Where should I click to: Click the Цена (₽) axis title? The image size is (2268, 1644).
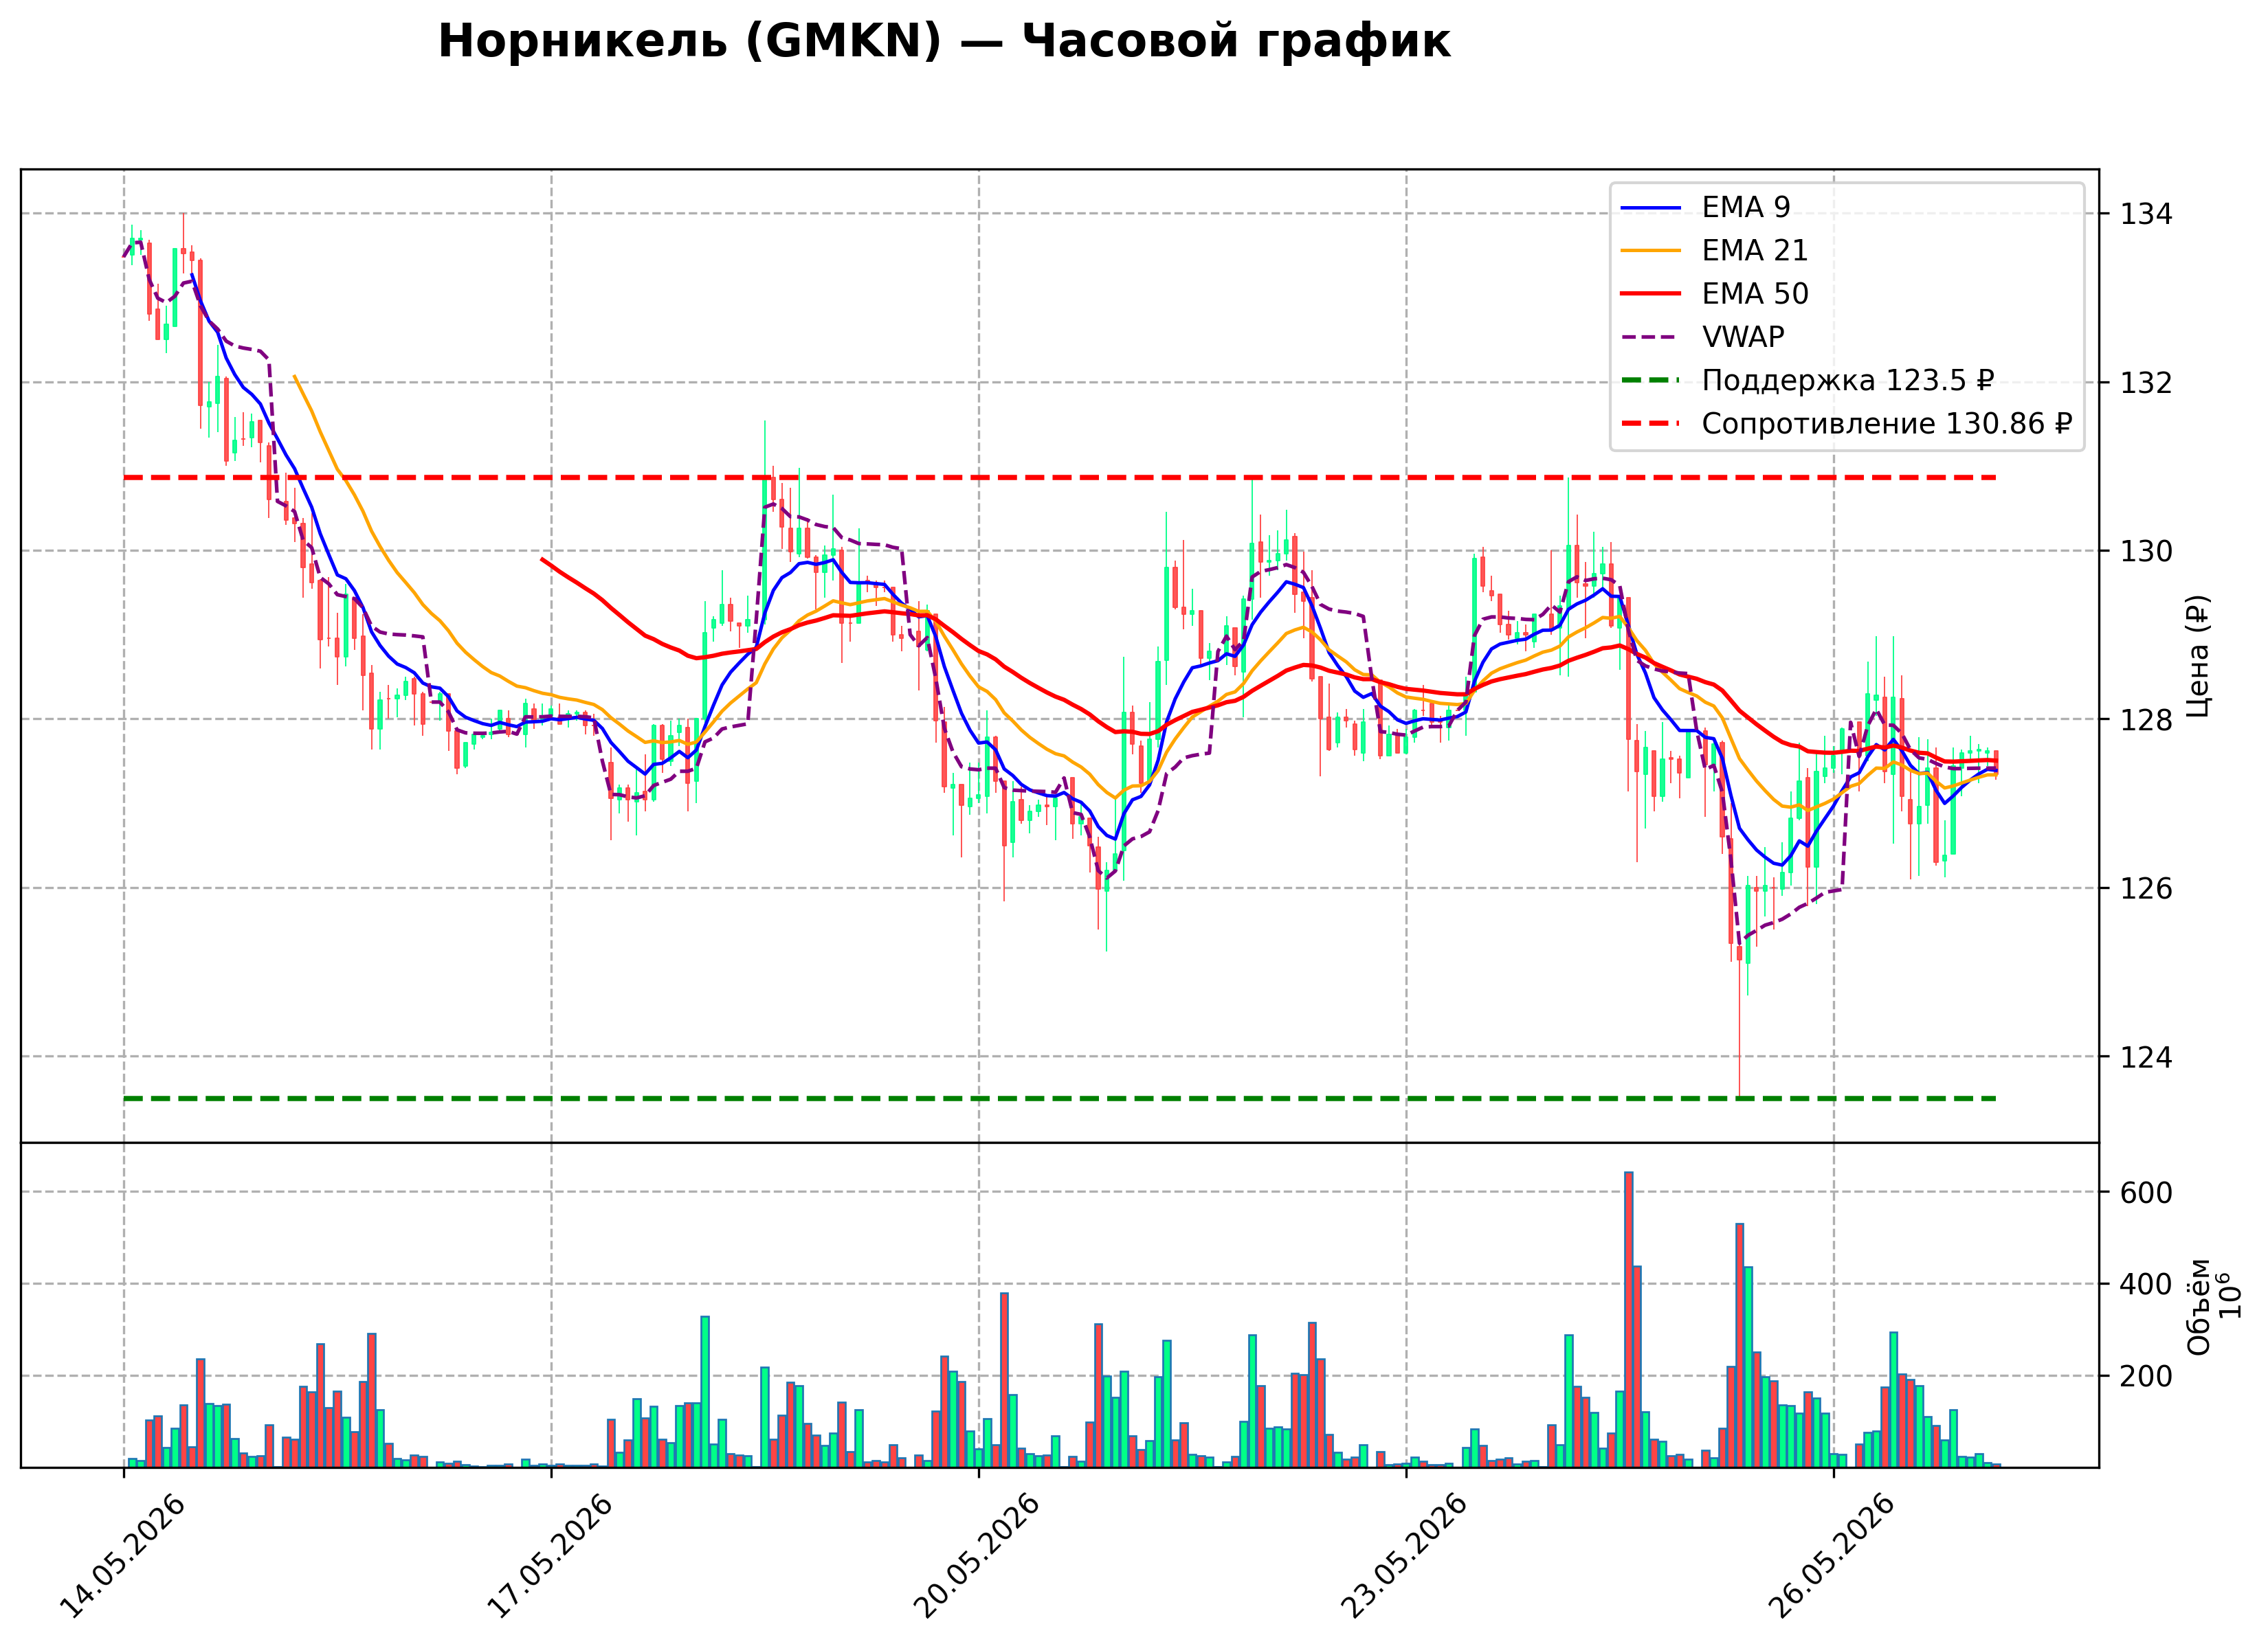tap(2197, 655)
